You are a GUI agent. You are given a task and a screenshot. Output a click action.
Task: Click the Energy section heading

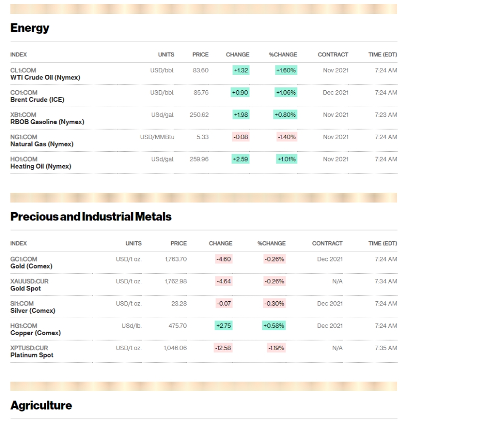point(29,28)
